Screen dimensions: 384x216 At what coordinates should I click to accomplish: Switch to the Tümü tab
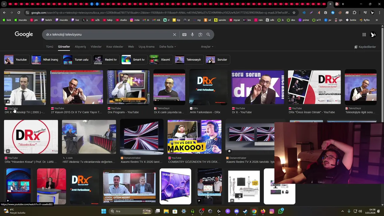pyautogui.click(x=49, y=47)
